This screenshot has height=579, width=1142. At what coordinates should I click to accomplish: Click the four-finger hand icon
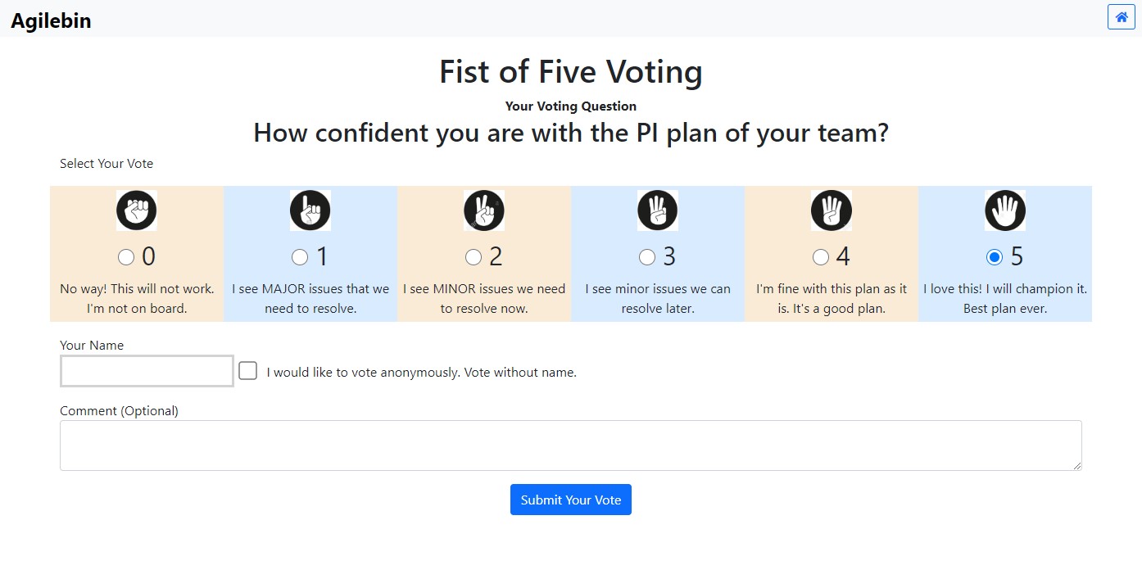[831, 210]
